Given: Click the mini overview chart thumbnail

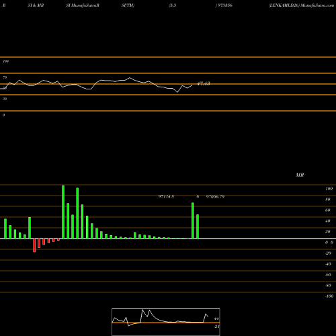Looking at the screenshot, I should point(166,322).
